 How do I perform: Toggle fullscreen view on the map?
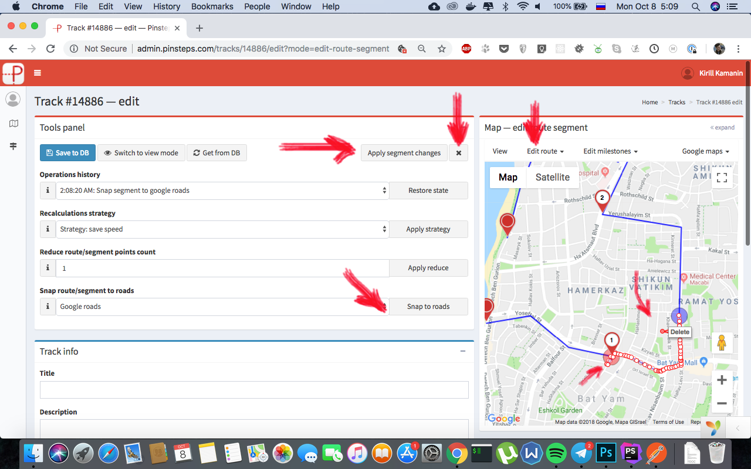point(722,177)
